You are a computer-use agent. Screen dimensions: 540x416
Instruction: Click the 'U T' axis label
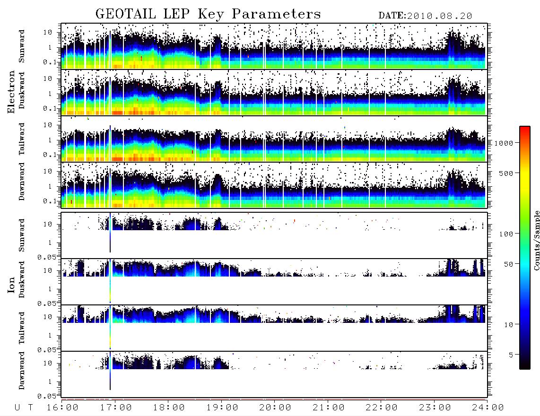click(24, 408)
